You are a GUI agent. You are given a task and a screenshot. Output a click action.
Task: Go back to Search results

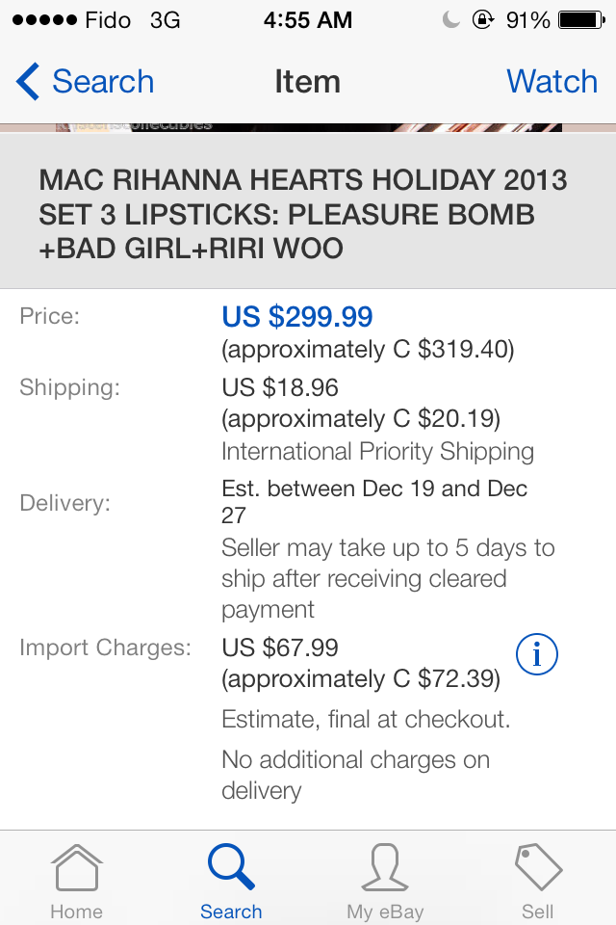[x=103, y=81]
